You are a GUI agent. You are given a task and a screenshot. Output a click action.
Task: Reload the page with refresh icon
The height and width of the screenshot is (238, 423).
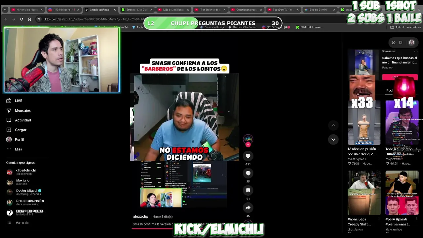tap(21, 19)
